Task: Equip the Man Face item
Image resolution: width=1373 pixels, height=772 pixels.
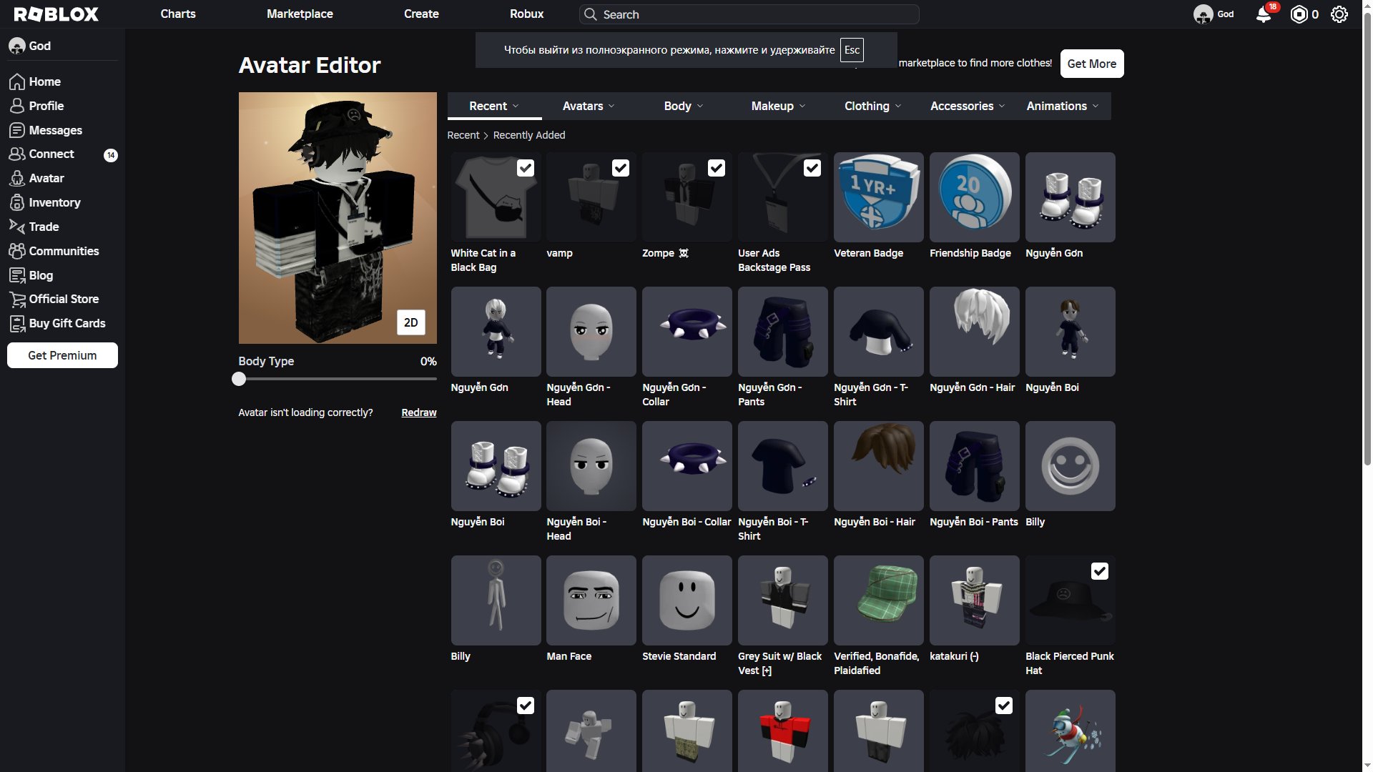Action: point(591,600)
